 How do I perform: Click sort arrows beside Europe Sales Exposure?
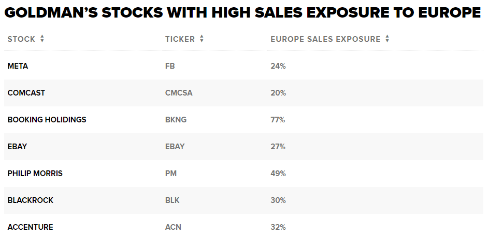coord(387,39)
